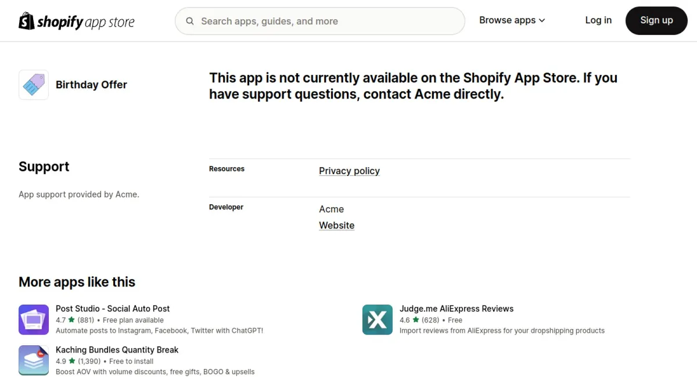Open Kaching Bundles Quantity Break title
The height and width of the screenshot is (377, 697).
click(x=117, y=350)
